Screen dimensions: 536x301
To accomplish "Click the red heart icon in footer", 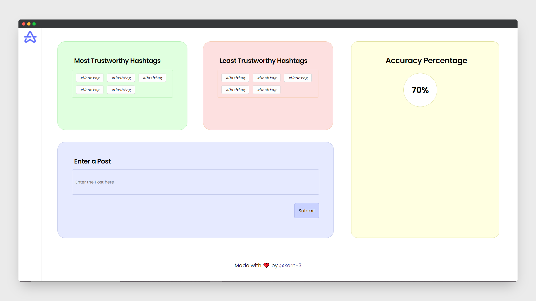I will (266, 265).
